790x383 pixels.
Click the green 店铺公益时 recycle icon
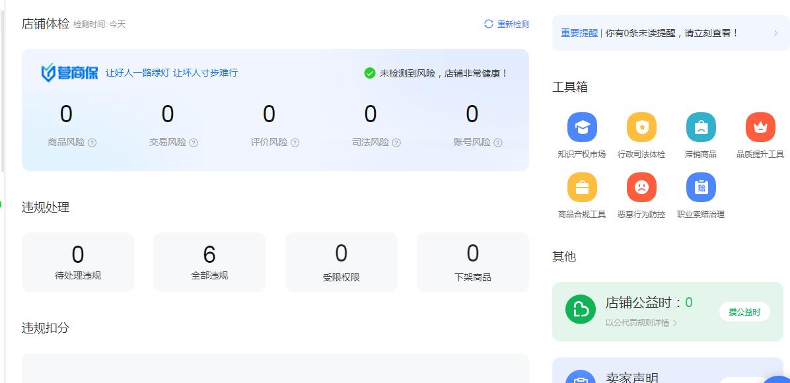(580, 309)
